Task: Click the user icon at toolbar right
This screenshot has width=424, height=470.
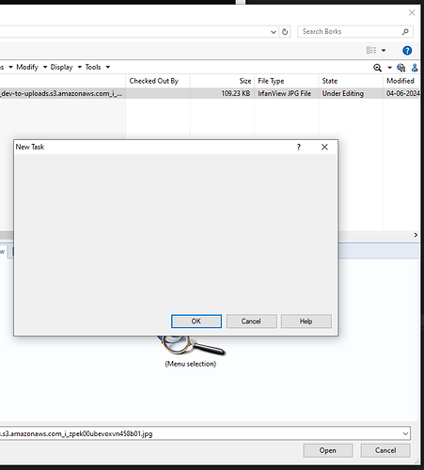Action: (x=415, y=68)
